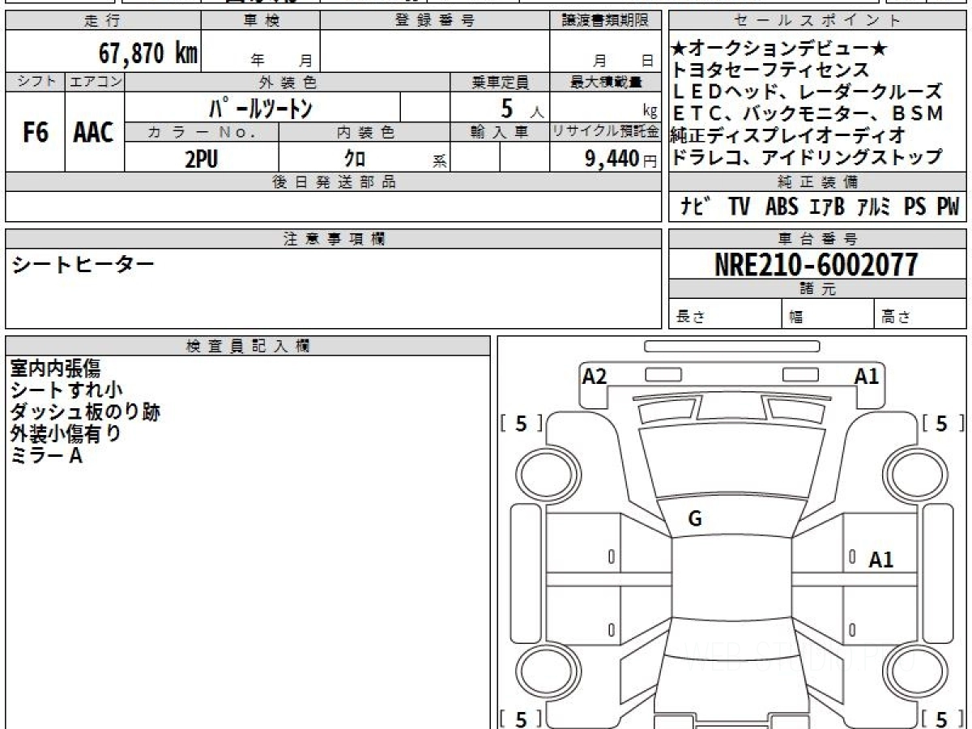Click the シフト column label
Image resolution: width=972 pixels, height=729 pixels.
point(35,82)
